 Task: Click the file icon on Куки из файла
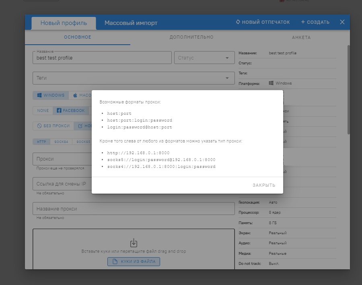click(115, 262)
